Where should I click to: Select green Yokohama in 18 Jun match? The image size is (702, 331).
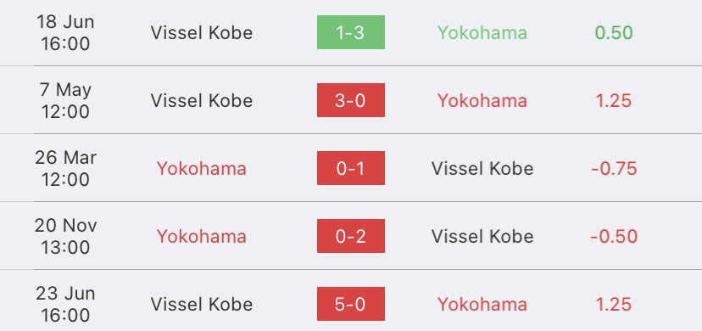[x=482, y=33]
